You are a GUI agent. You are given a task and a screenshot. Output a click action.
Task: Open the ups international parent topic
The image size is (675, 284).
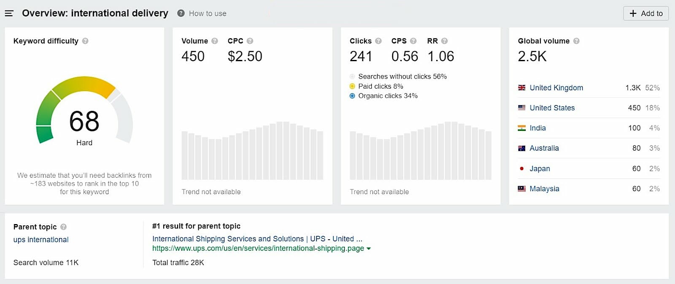click(x=41, y=240)
